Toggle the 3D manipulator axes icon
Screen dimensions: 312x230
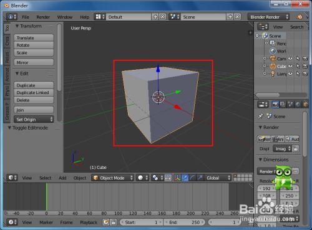click(x=177, y=178)
